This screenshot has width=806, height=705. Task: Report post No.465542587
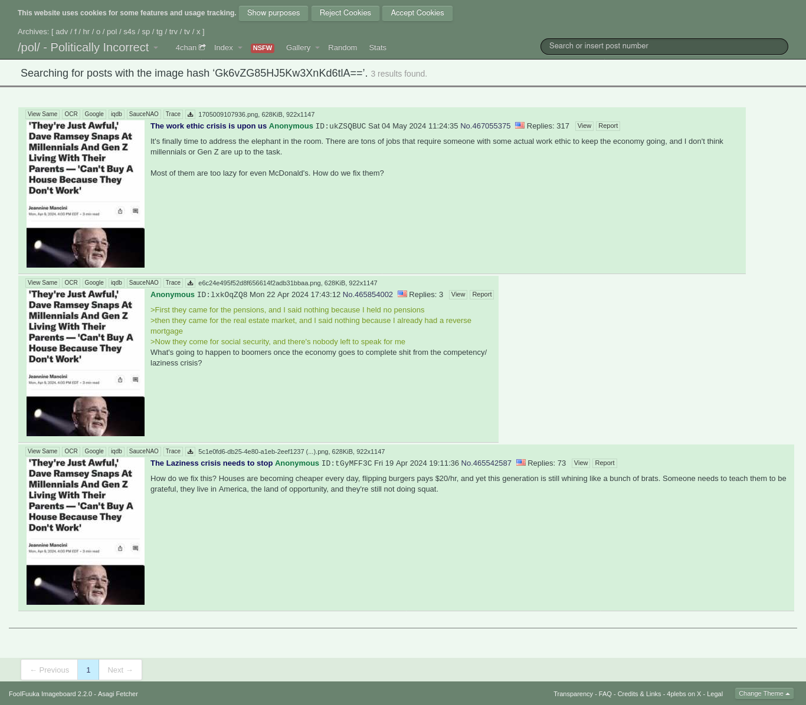coord(604,463)
